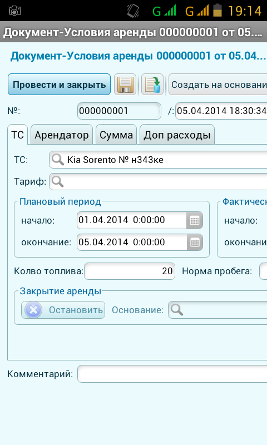This screenshot has height=445, width=267.
Task: Click magnifier icon in Тариф field
Action: point(58,181)
